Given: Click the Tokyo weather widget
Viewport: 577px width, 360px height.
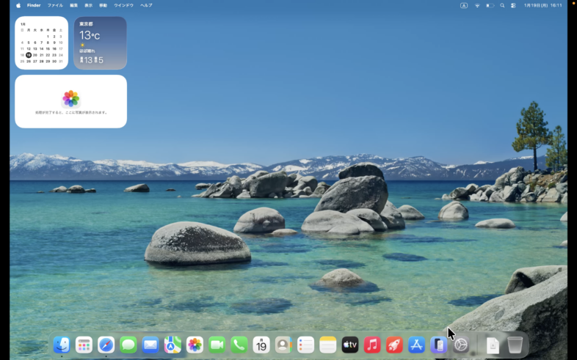Looking at the screenshot, I should coord(100,43).
